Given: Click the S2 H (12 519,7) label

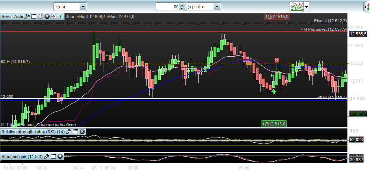Looking at the screenshot, I should tap(15, 61).
